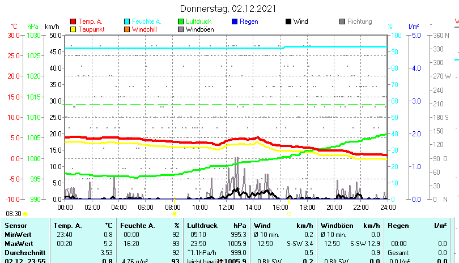Click the yellow Taupunkt legend square
This screenshot has width=459, height=263.
point(73,29)
